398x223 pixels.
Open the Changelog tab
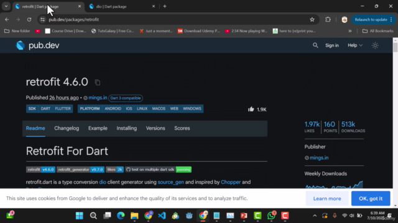[x=67, y=128]
